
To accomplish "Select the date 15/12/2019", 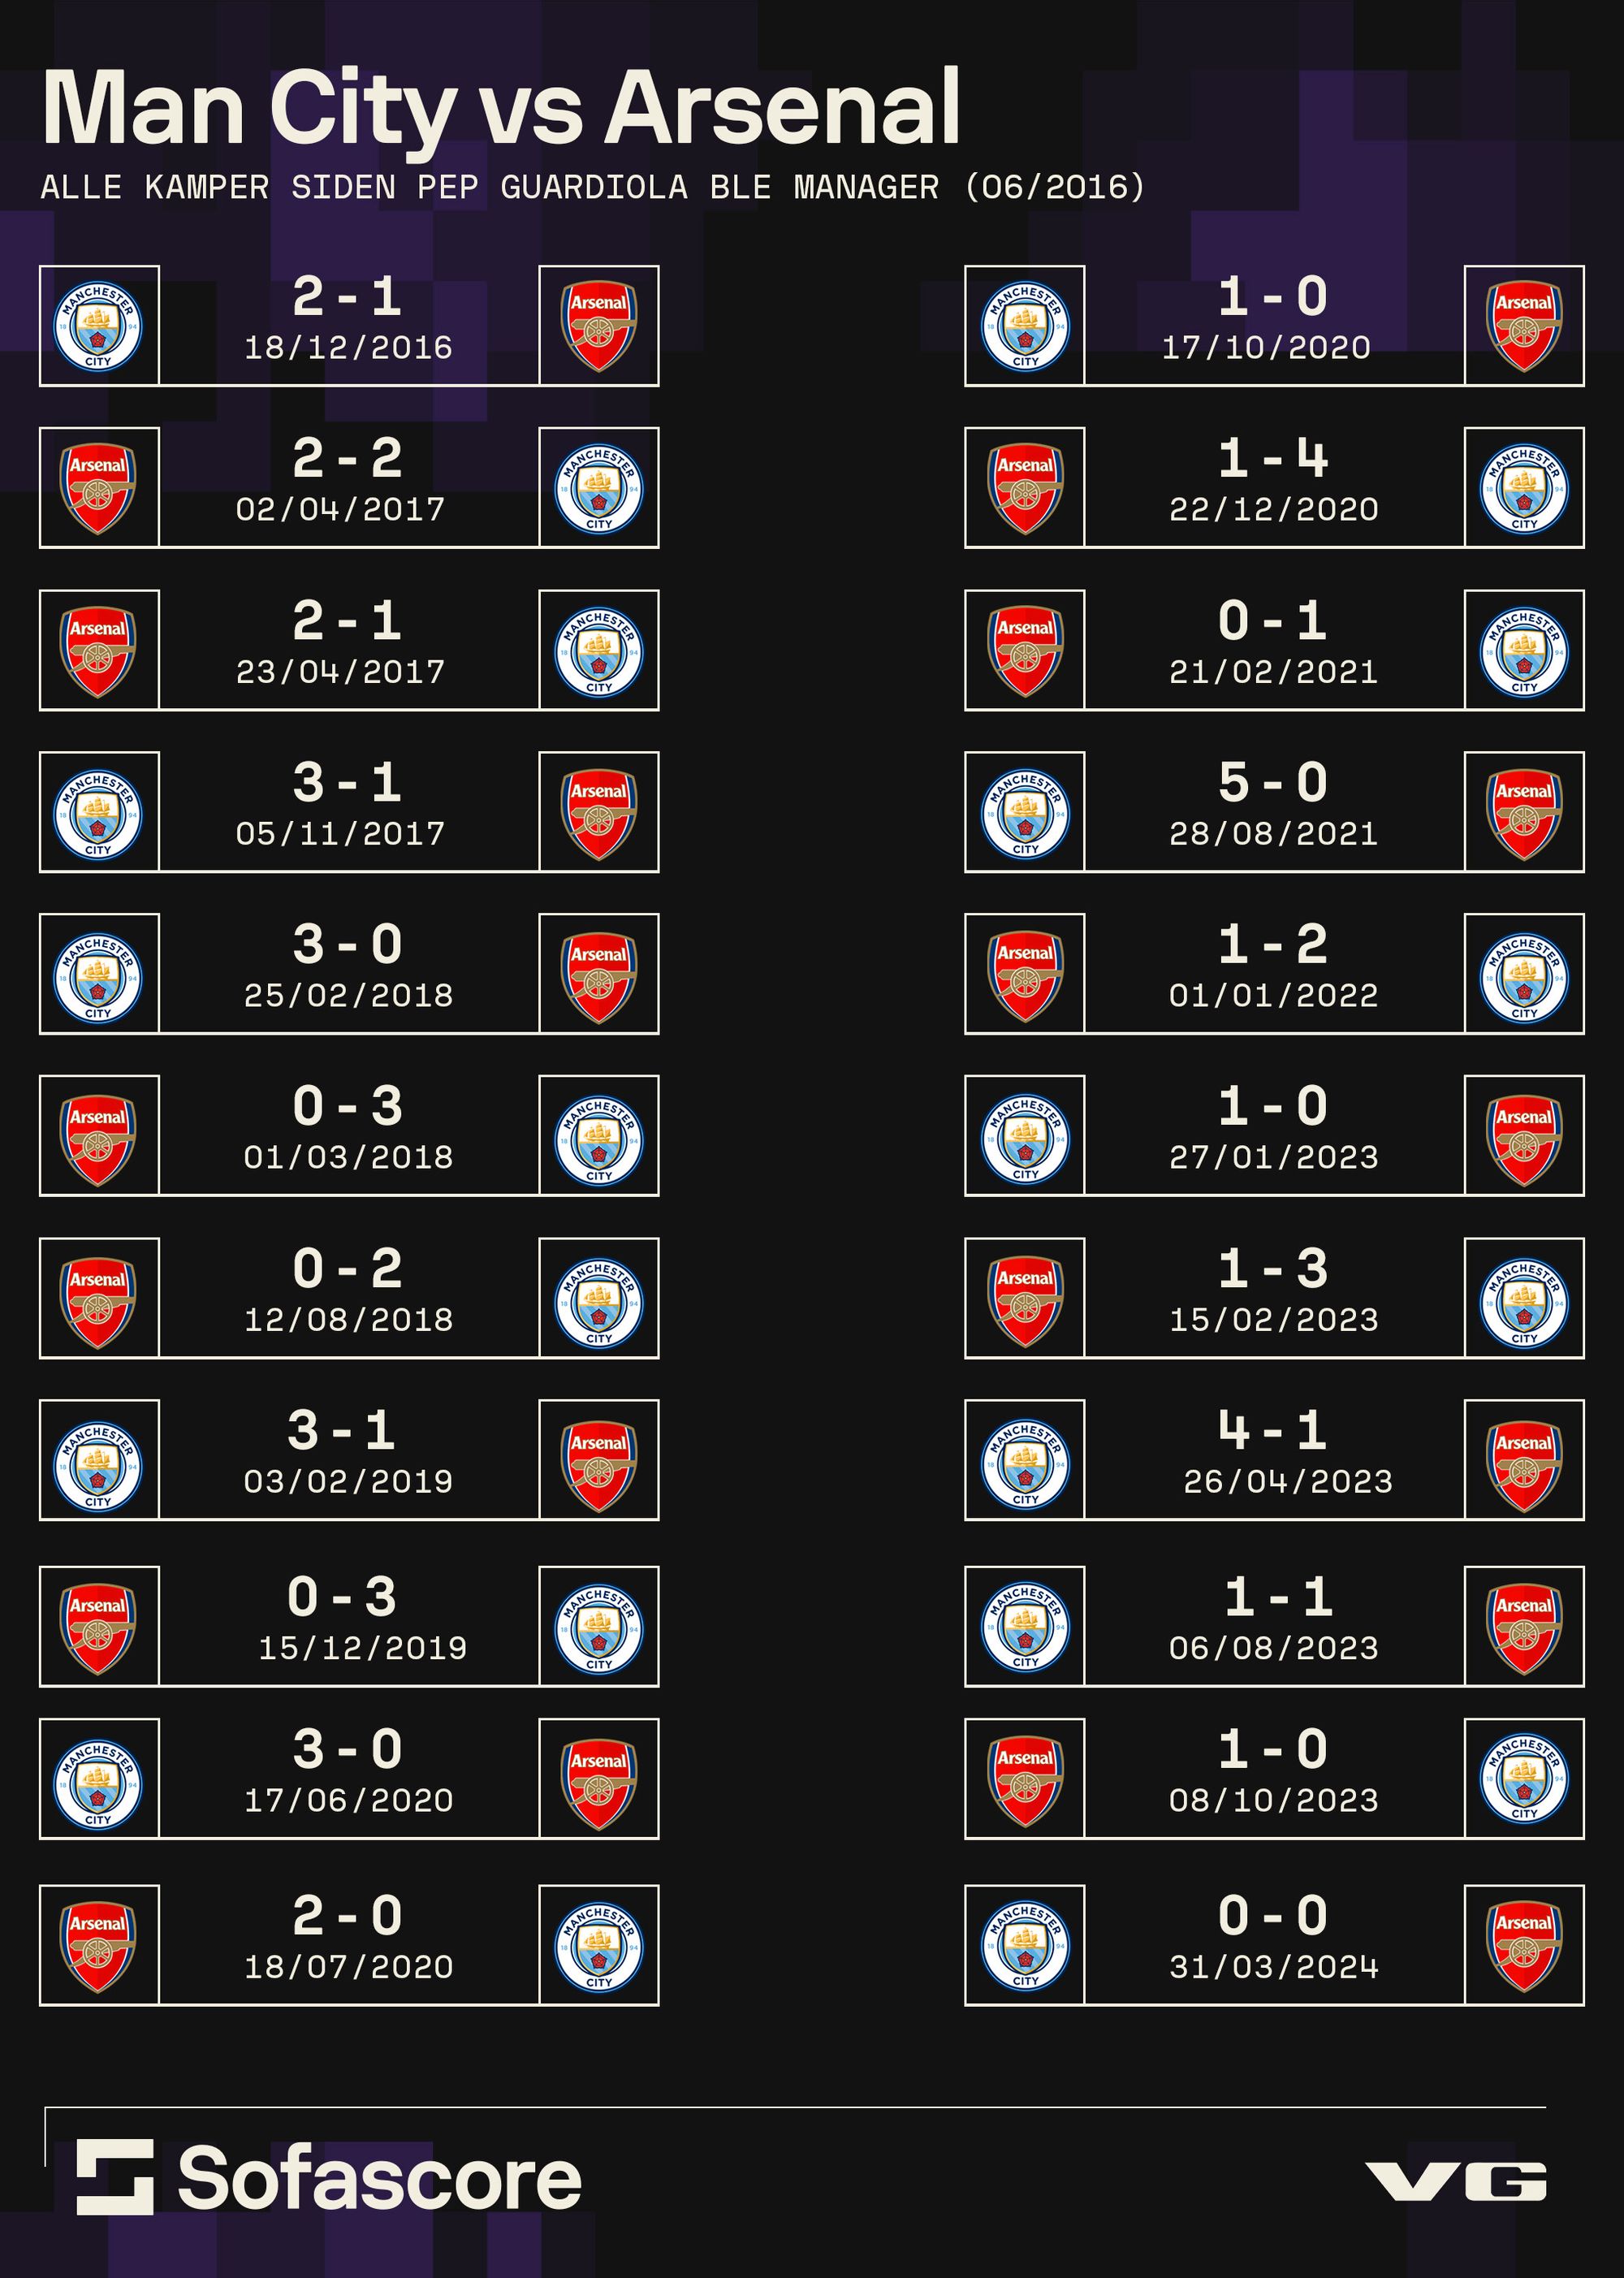I will point(362,1648).
